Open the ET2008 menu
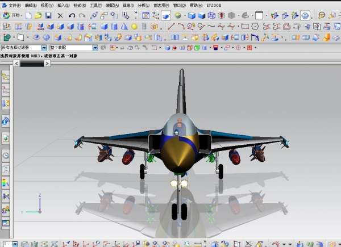Viewport: 341px width, 247px height. [214, 5]
